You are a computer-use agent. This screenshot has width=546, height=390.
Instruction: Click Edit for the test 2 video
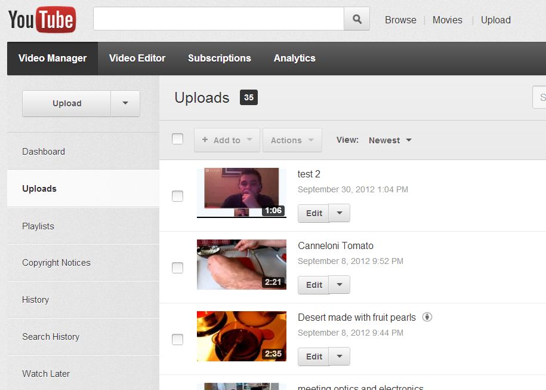[313, 213]
